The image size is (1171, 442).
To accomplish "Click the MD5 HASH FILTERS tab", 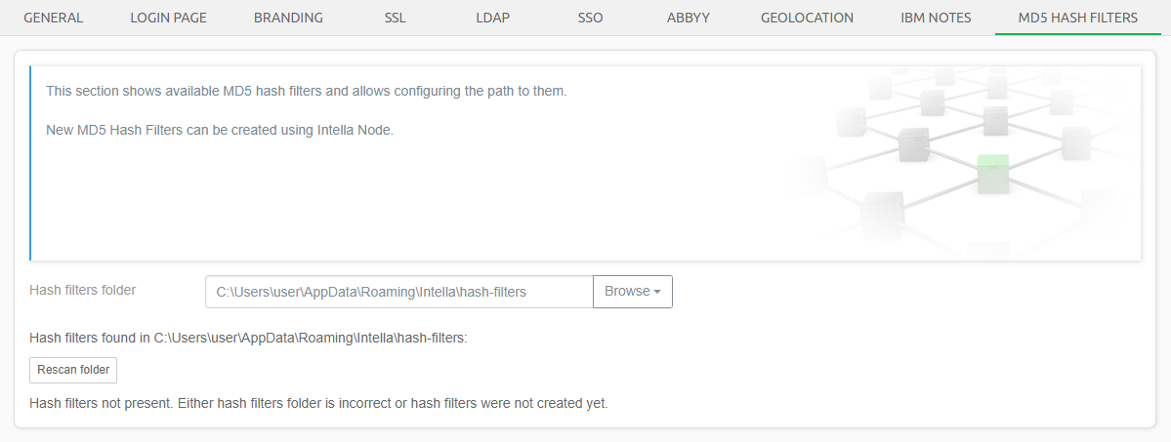I will [x=1076, y=18].
